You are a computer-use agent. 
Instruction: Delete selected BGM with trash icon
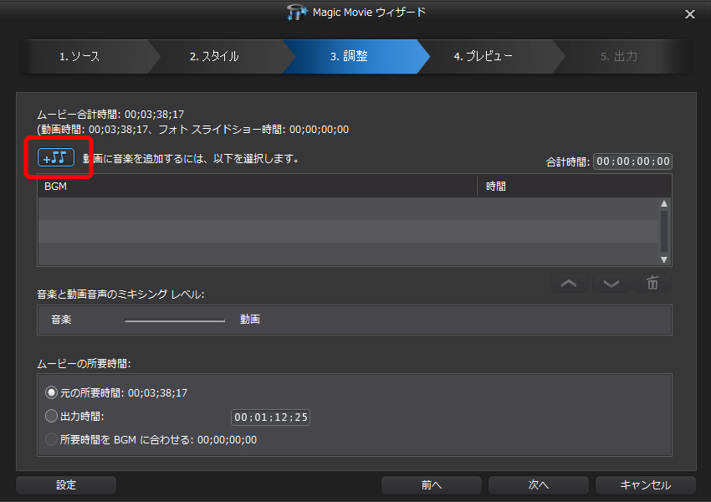tap(652, 284)
